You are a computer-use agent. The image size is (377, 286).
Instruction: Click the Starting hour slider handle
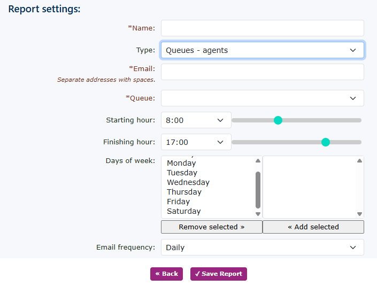point(278,120)
